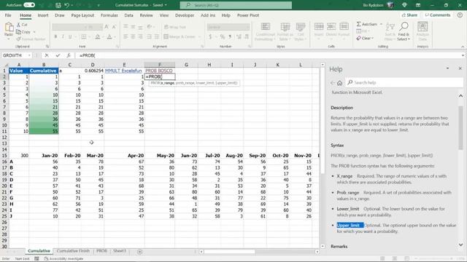Open the Help pane options dropdown arrow
Image resolution: width=467 pixels, height=262 pixels.
447,68
